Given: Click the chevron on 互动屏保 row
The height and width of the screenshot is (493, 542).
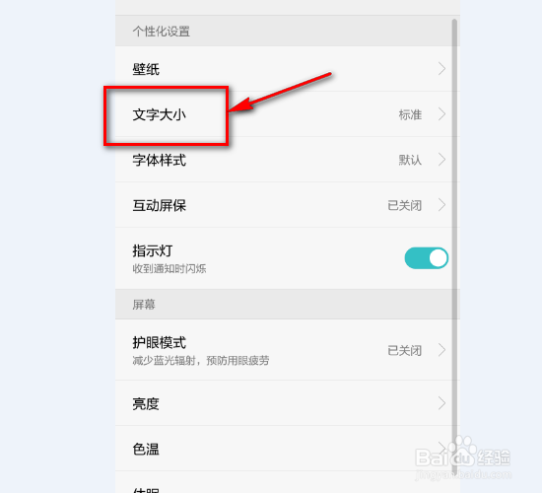Looking at the screenshot, I should point(441,205).
